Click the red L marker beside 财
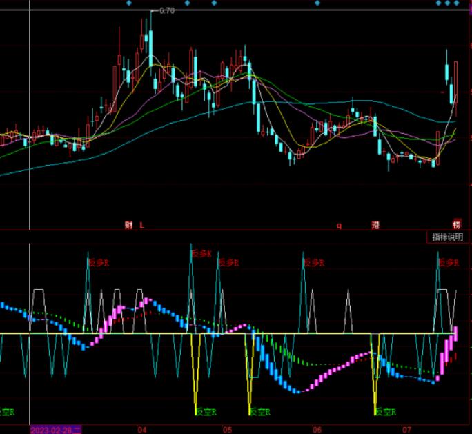Image resolution: width=472 pixels, height=434 pixels. coord(141,225)
